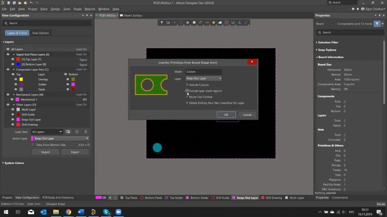387x217 pixels.
Task: Hide the [1] Top Layer using its eye icon
Action: 13,59
